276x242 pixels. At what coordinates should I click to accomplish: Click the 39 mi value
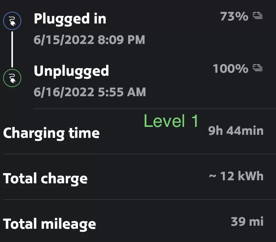[x=247, y=222]
